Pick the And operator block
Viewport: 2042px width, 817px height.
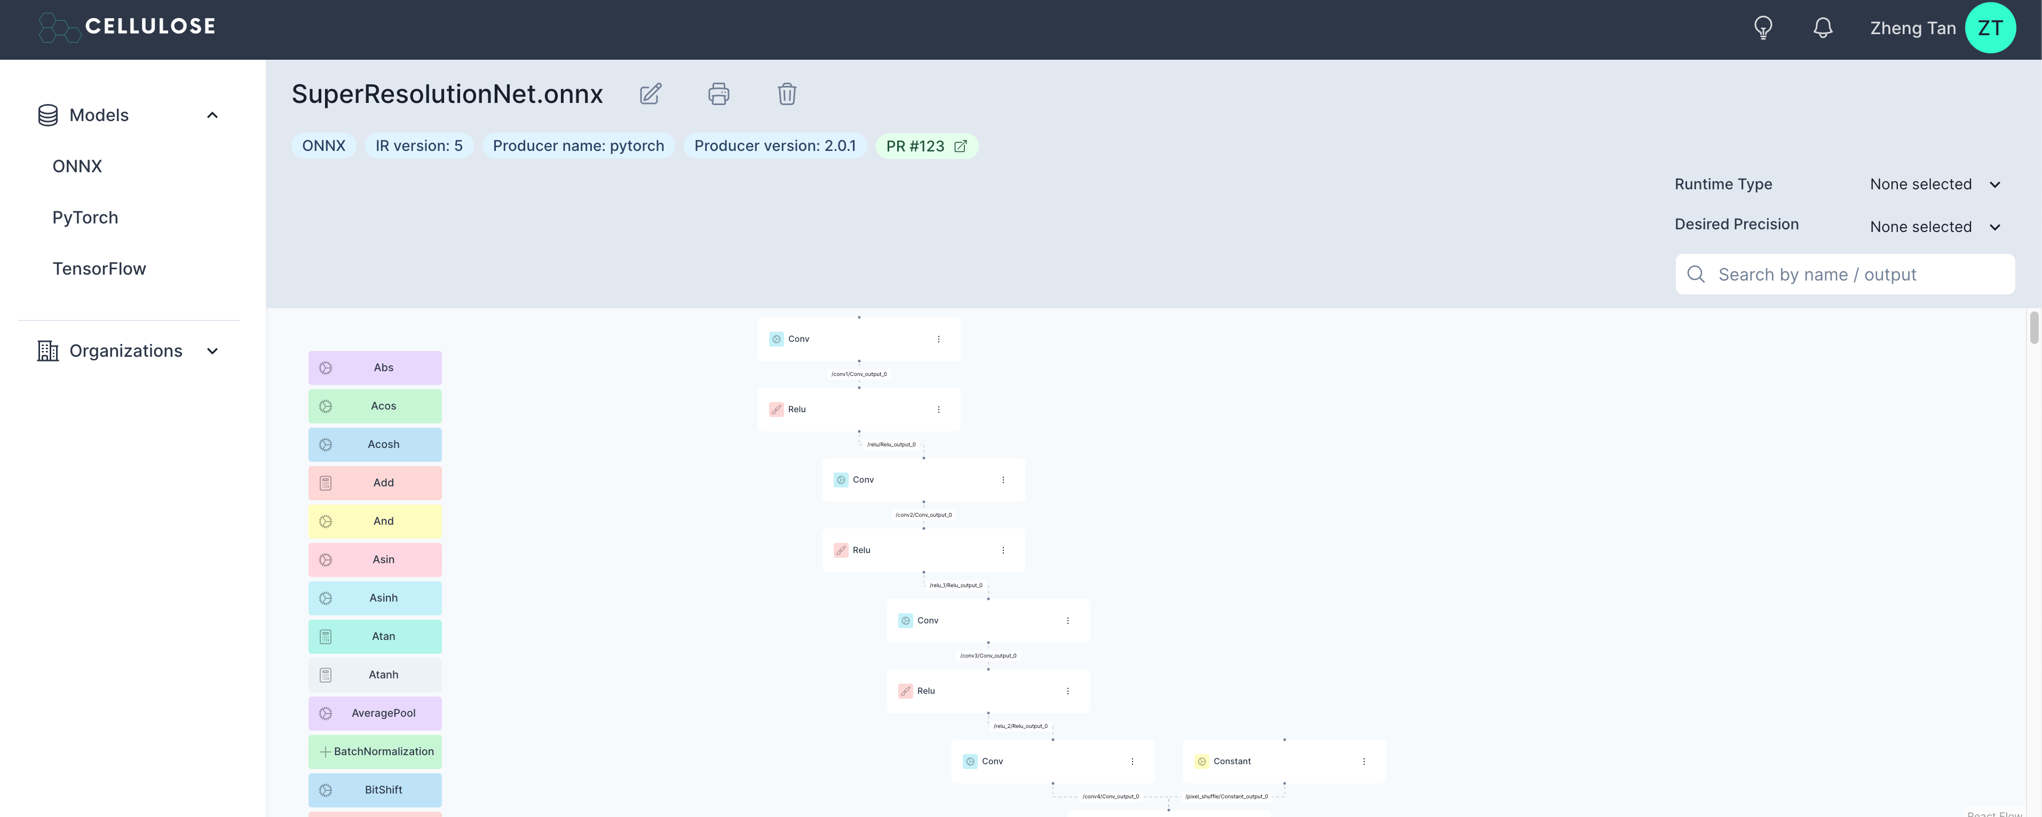pyautogui.click(x=375, y=522)
